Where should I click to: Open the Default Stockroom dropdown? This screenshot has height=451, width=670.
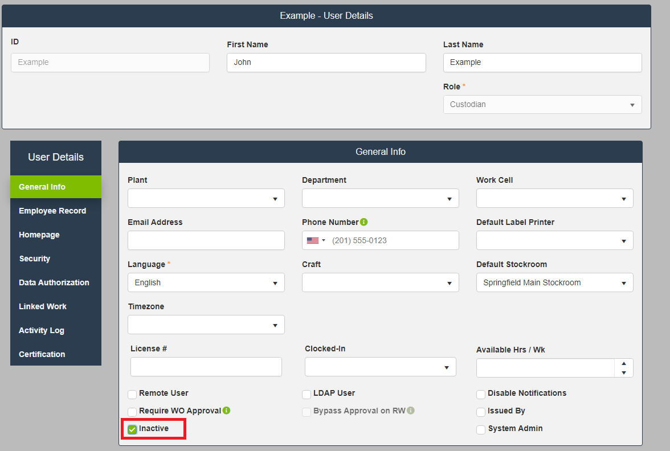click(x=554, y=282)
